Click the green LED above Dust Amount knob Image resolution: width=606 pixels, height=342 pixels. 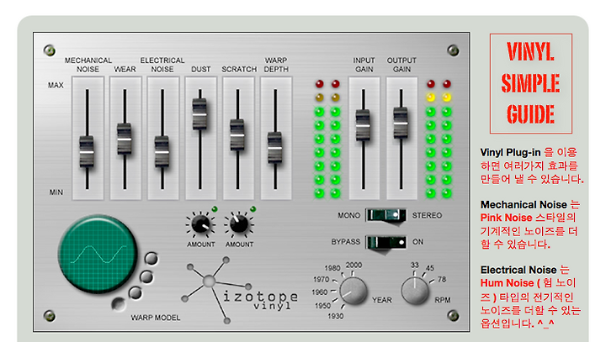pos(215,209)
